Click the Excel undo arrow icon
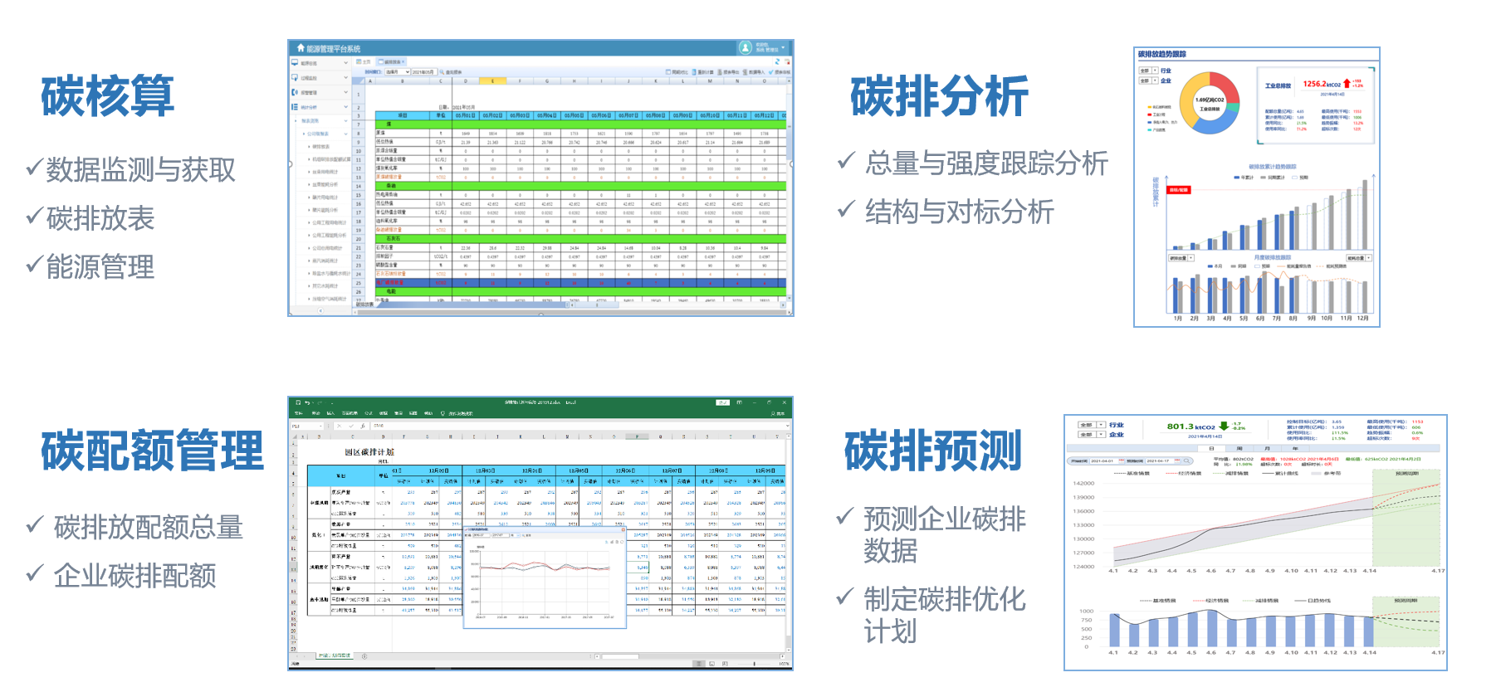This screenshot has height=692, width=1501. [306, 402]
